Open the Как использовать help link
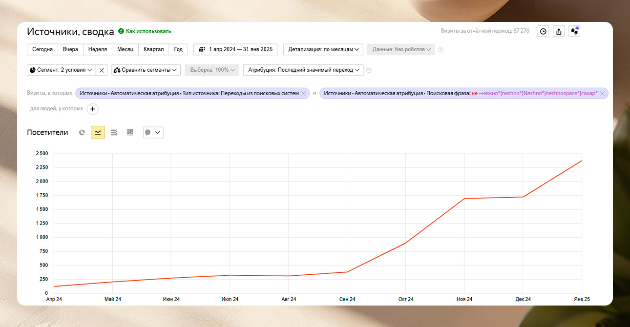 [148, 31]
